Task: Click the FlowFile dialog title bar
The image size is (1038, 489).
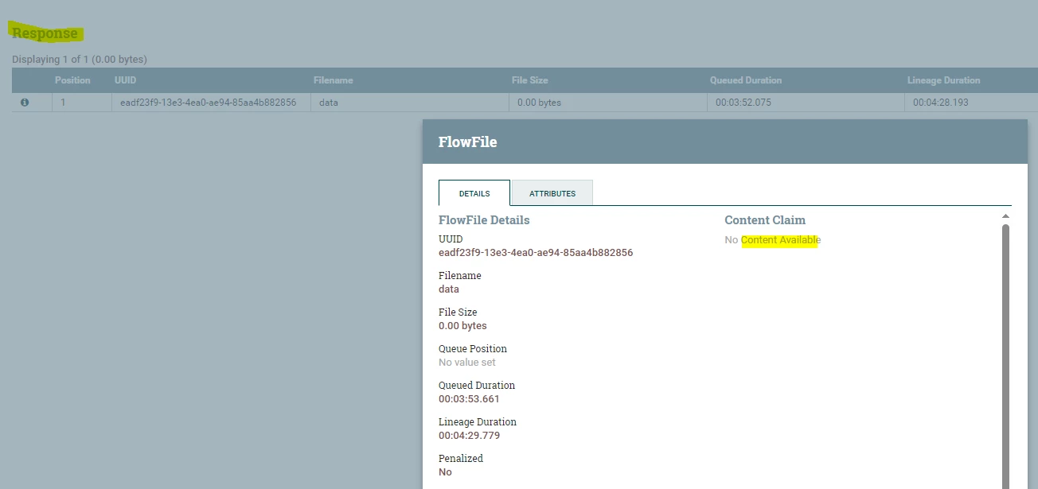Action: point(725,142)
